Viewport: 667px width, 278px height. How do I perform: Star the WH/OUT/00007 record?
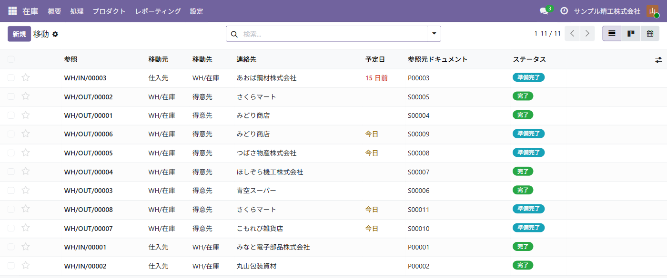click(26, 228)
